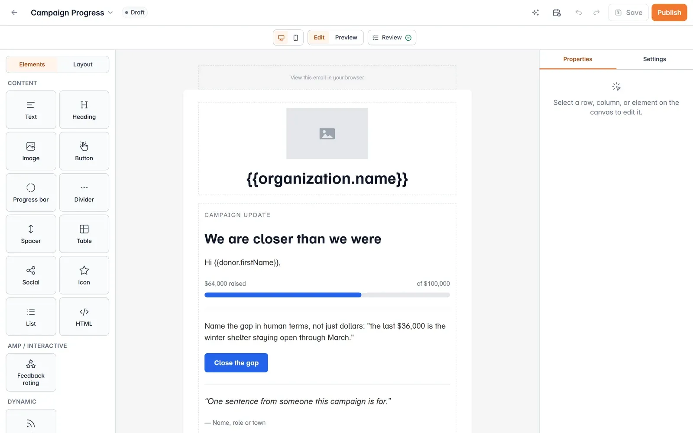Add a List element
Image resolution: width=693 pixels, height=433 pixels.
click(31, 317)
